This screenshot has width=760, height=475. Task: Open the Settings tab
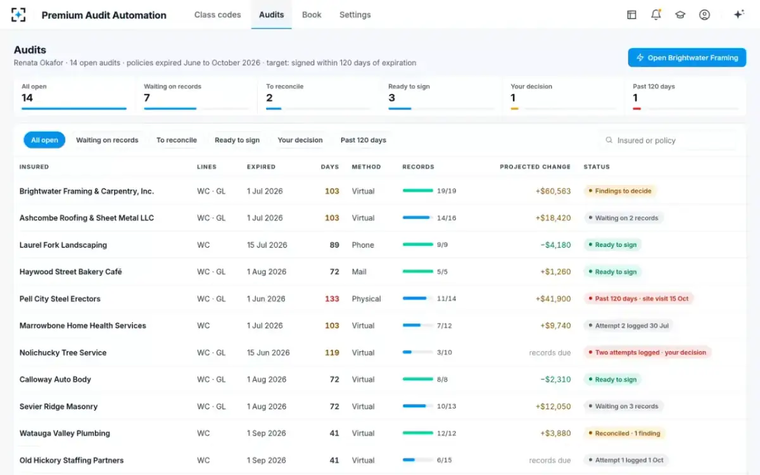tap(355, 15)
